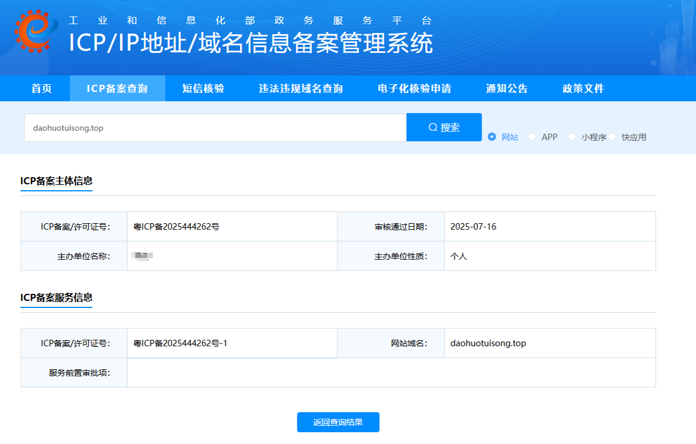Click the 网站域名 label cell
The image size is (696, 444).
coord(391,343)
